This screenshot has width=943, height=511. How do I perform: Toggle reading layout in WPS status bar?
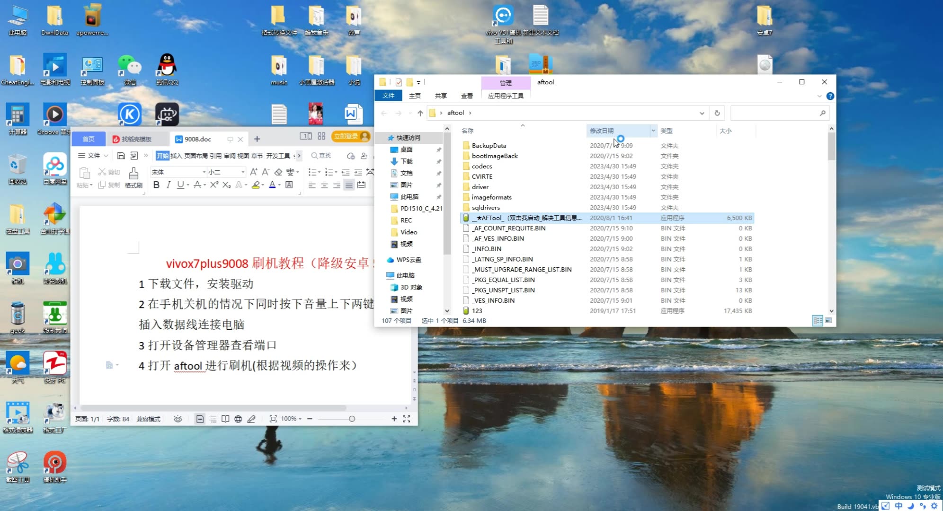coord(226,419)
